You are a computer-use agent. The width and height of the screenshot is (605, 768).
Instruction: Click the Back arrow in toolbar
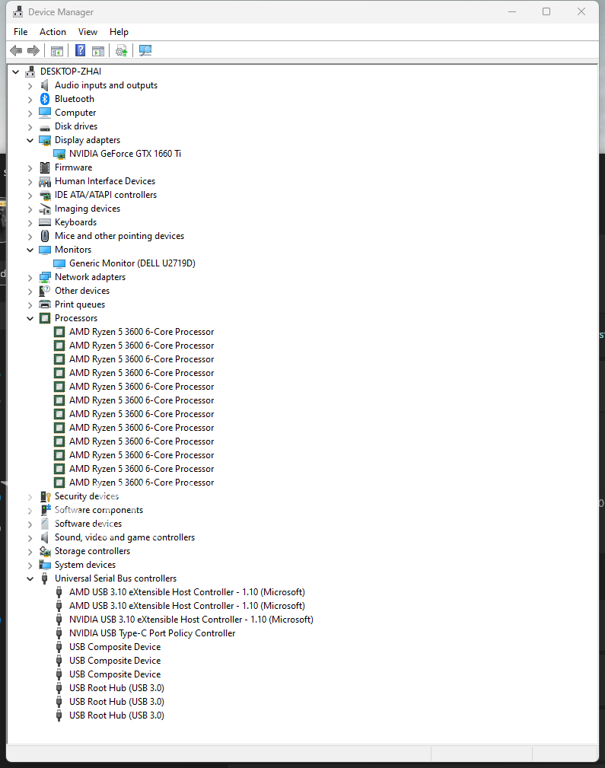click(16, 51)
